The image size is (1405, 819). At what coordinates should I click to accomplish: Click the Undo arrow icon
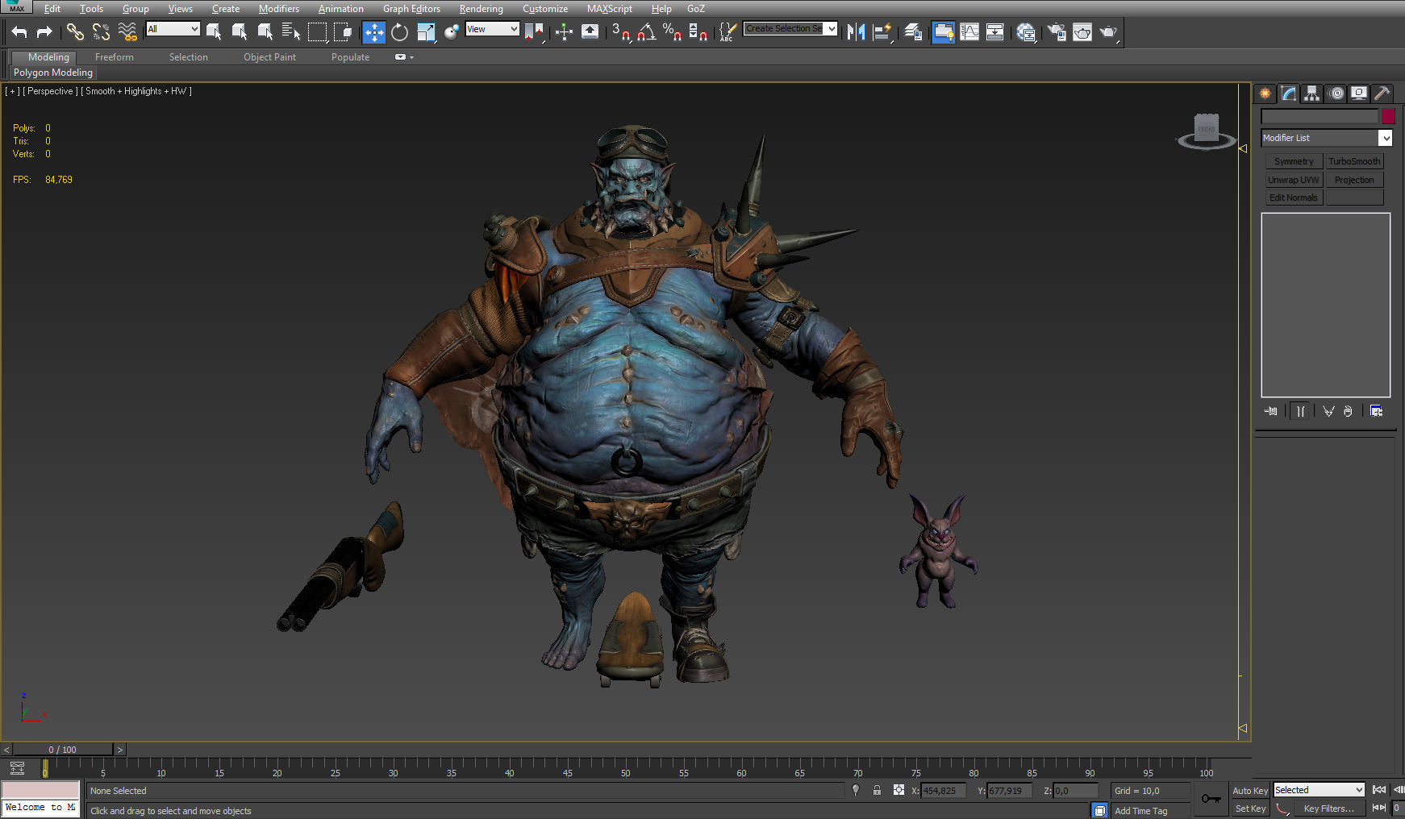point(19,31)
